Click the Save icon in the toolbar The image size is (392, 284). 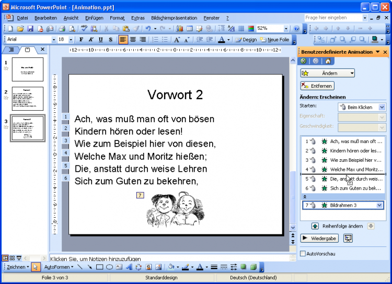point(30,29)
